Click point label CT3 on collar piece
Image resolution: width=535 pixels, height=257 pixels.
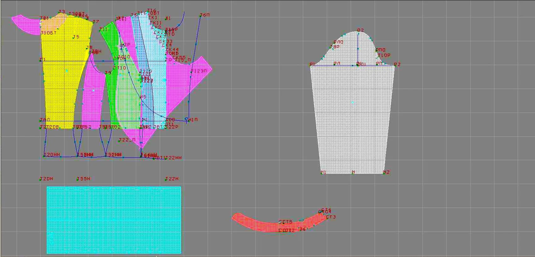331,217
